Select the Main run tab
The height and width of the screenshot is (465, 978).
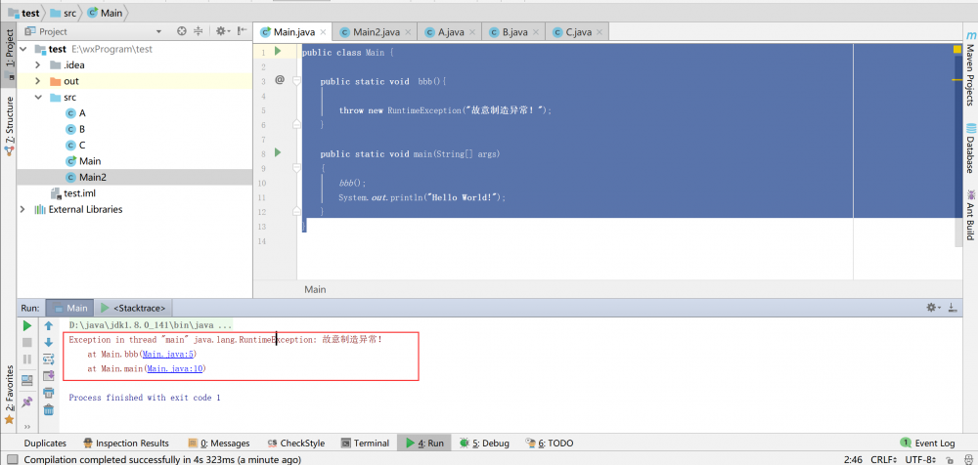click(x=70, y=308)
